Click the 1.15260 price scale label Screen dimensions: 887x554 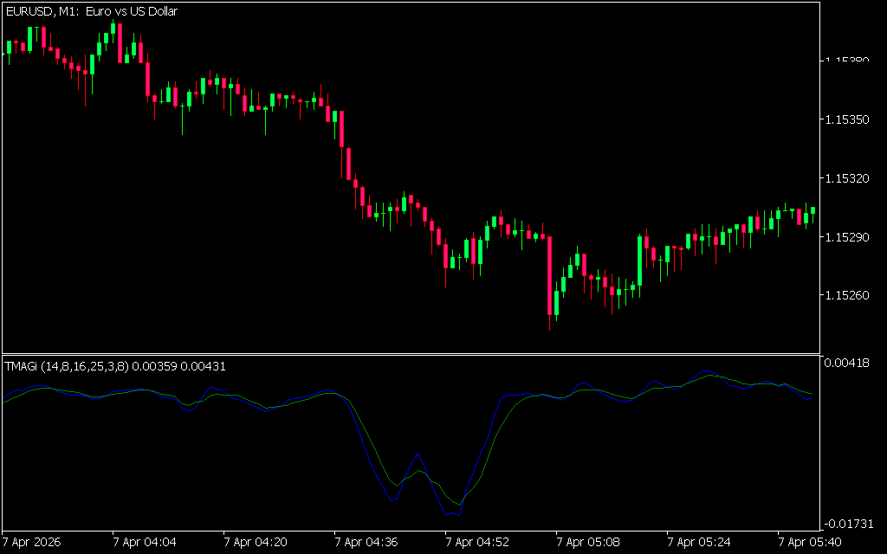[845, 295]
